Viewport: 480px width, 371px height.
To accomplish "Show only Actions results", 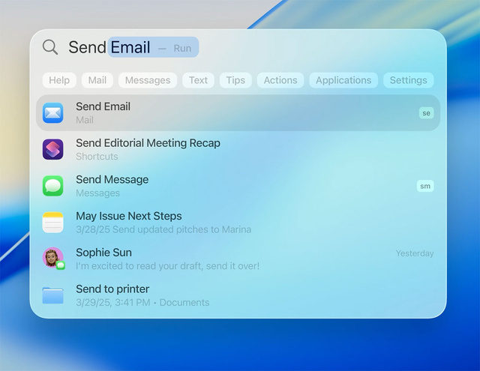I will click(x=280, y=80).
